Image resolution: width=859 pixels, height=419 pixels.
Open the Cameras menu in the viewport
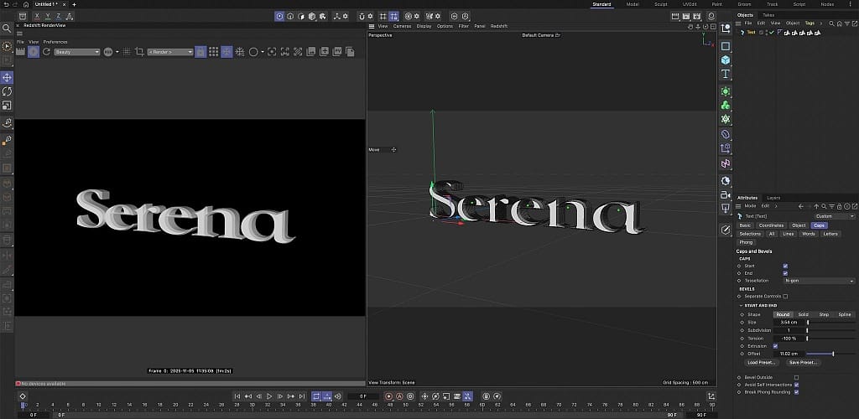(x=402, y=26)
